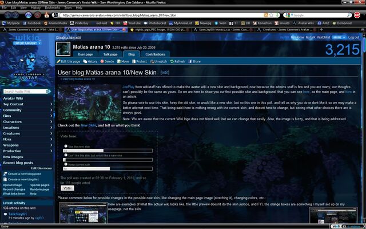Click the 'Keep current skin' result bar
This screenshot has width=366, height=229.
tap(108, 169)
